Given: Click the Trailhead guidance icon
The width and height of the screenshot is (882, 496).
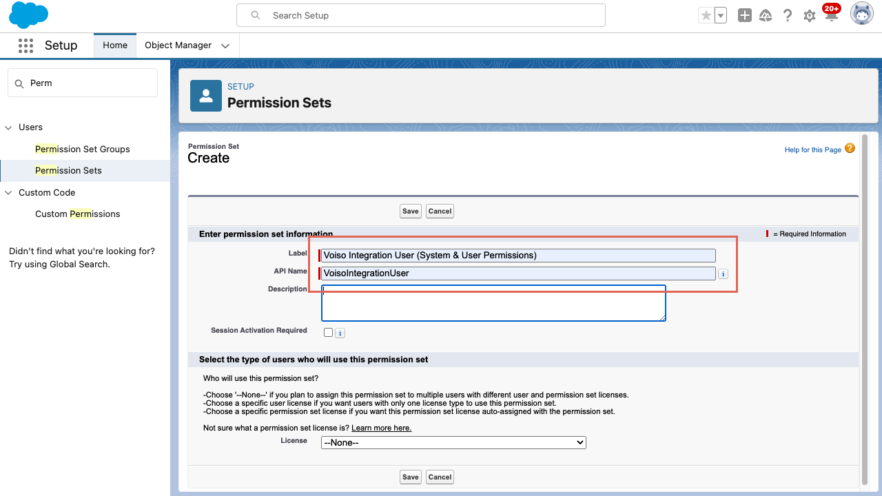Looking at the screenshot, I should point(766,15).
